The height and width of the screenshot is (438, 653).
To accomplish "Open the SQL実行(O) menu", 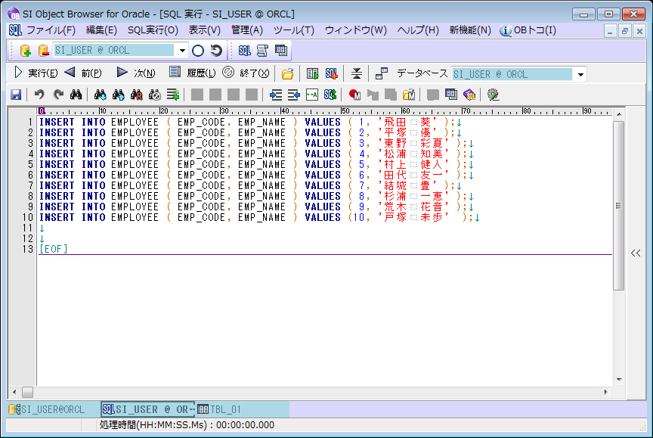I will point(153,30).
